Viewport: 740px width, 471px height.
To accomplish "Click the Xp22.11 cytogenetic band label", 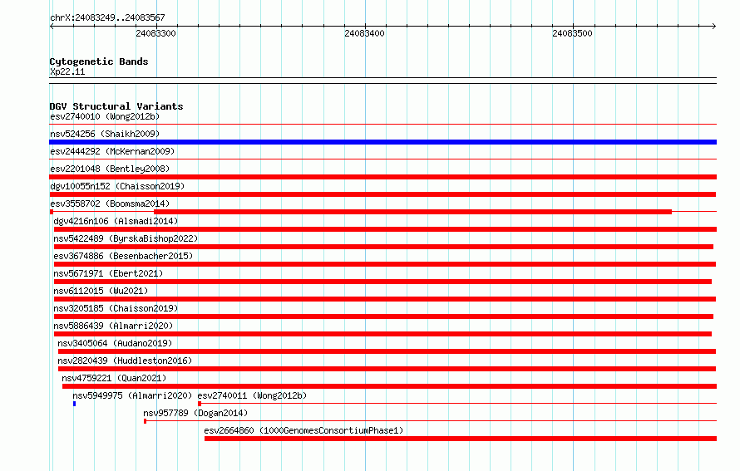I will tap(67, 71).
